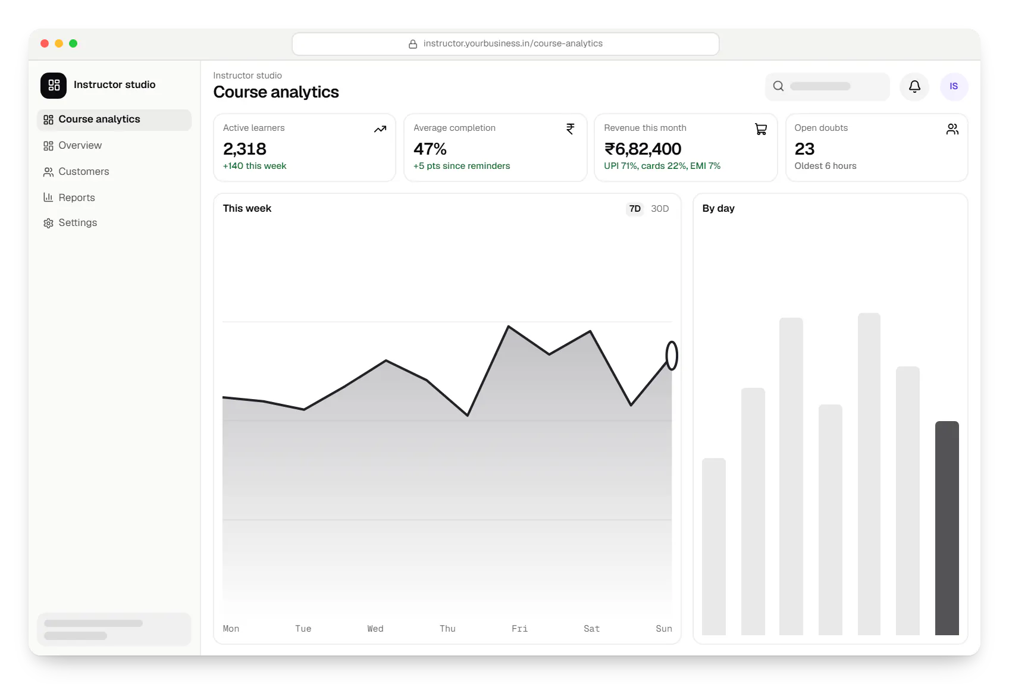This screenshot has width=1009, height=684.
Task: Click the shortest bar in By day chart
Action: pos(714,547)
